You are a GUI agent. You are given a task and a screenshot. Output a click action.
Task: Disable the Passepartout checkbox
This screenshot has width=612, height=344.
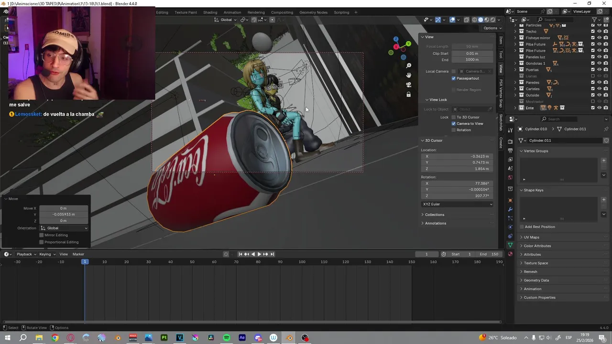454,78
